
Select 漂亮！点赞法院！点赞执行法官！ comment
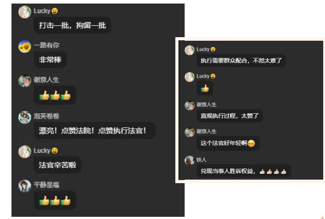coord(94,131)
